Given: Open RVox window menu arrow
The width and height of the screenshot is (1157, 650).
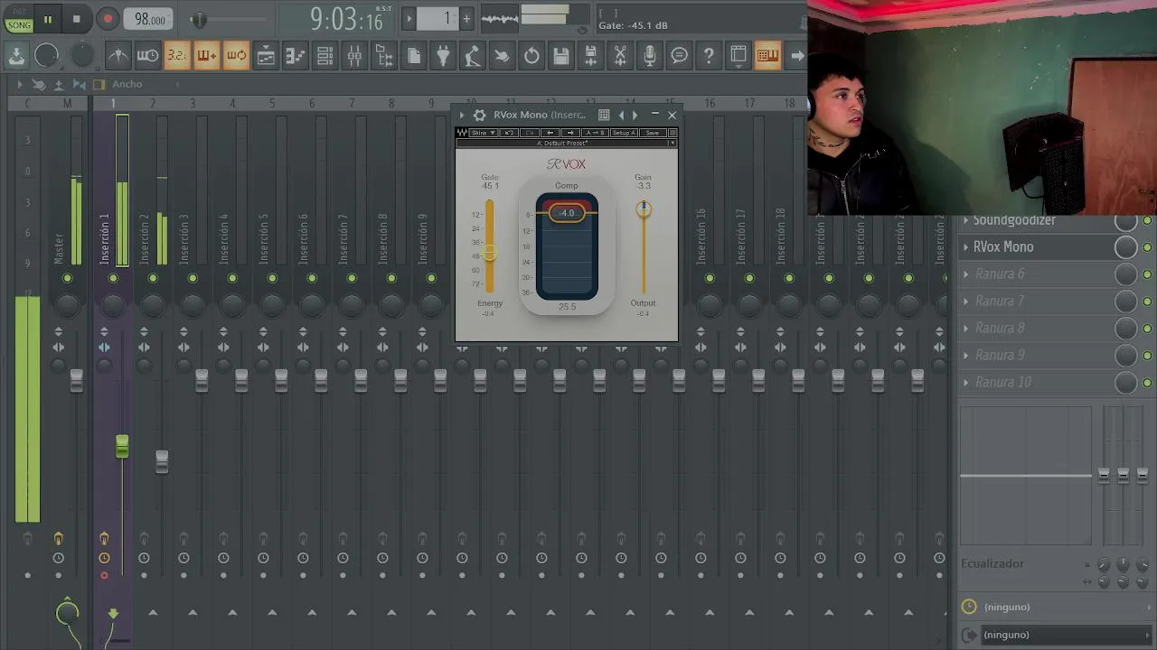Looking at the screenshot, I should tap(462, 115).
